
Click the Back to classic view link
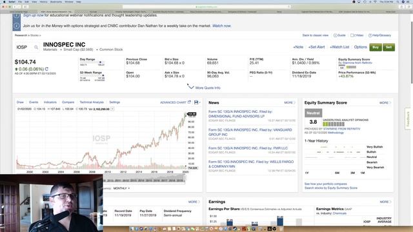coord(316,35)
